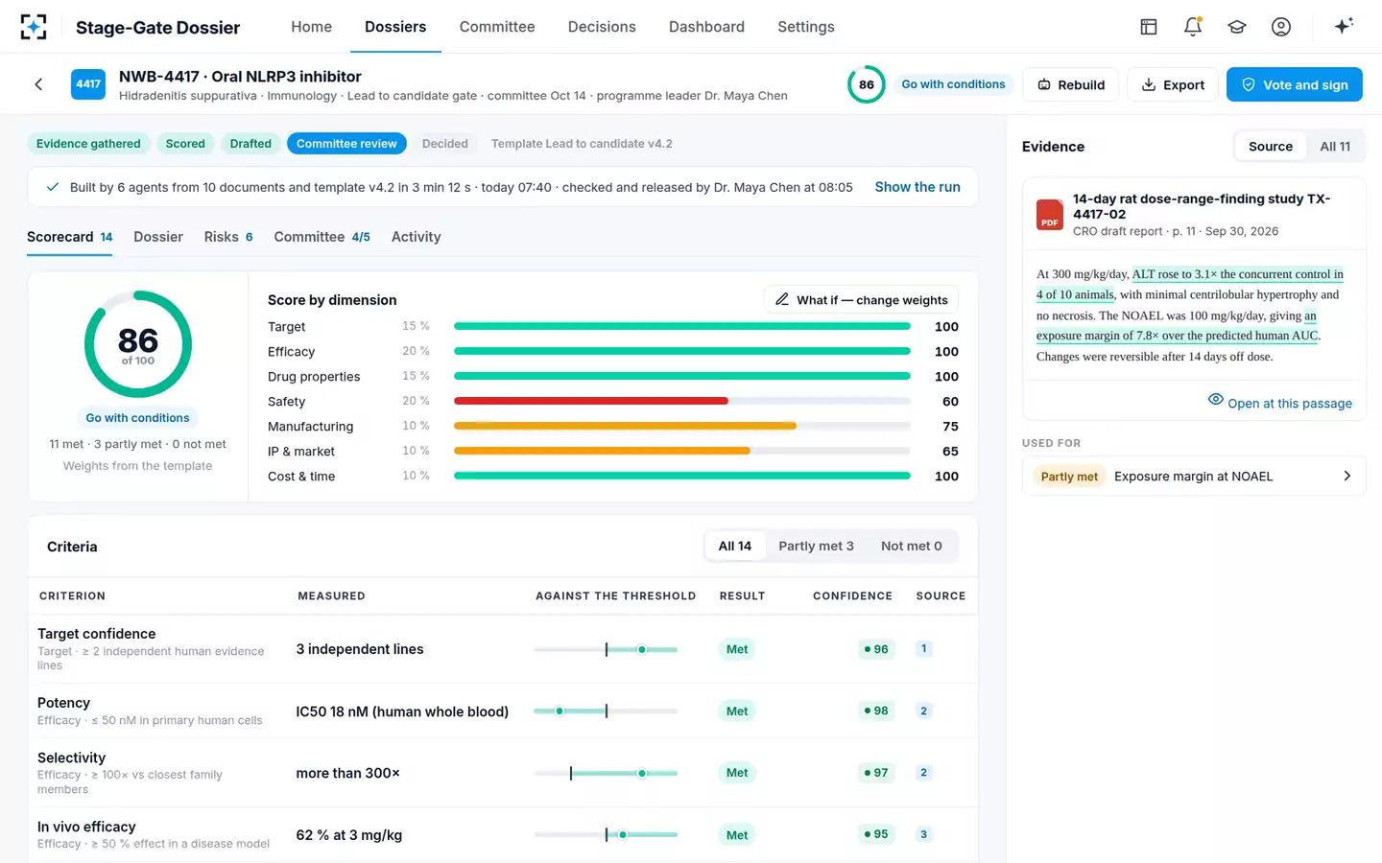
Task: Launch the sparkle AI assistant icon
Action: tap(1344, 26)
